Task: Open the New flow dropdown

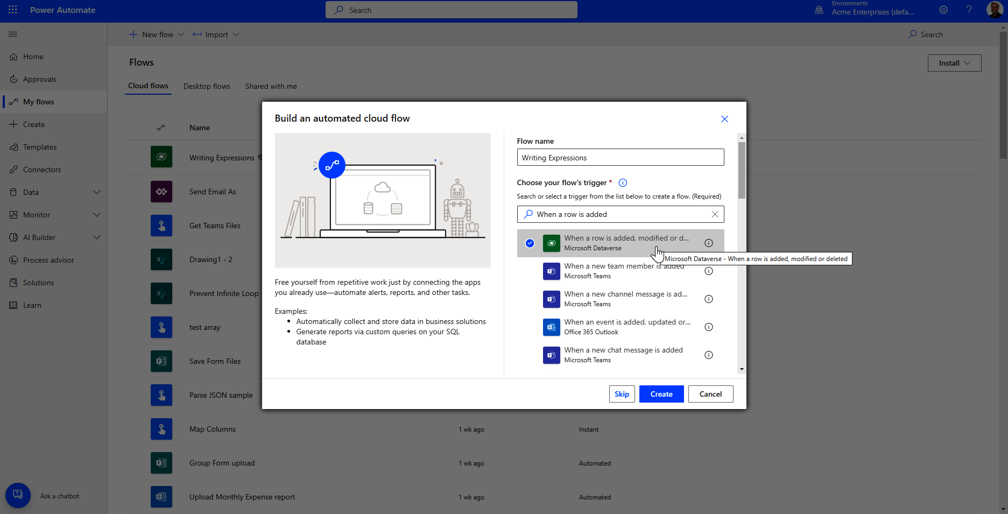Action: [157, 34]
